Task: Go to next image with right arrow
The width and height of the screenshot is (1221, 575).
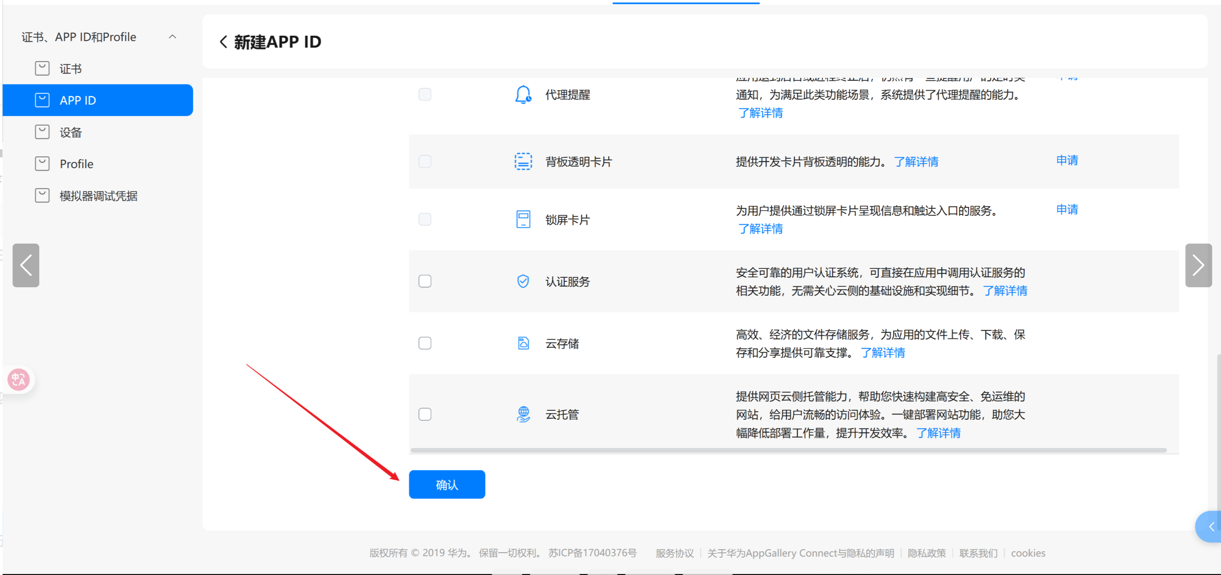Action: pos(1198,265)
